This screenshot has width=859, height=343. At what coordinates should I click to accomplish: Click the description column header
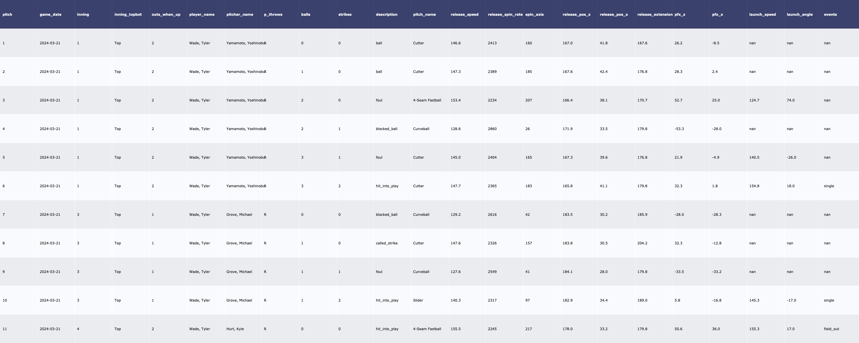(386, 15)
